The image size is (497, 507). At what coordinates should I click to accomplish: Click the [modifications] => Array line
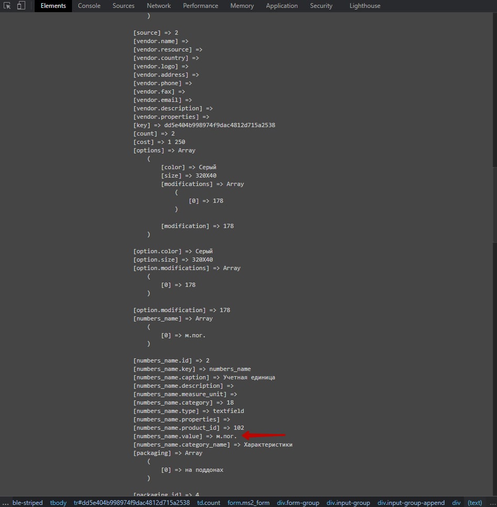coord(202,184)
